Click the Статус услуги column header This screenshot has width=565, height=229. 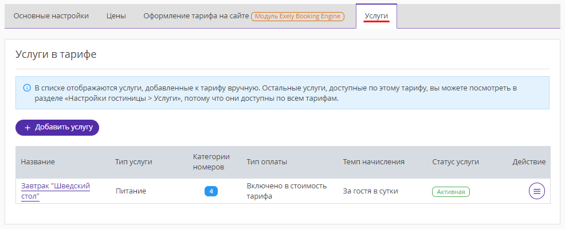pos(456,162)
